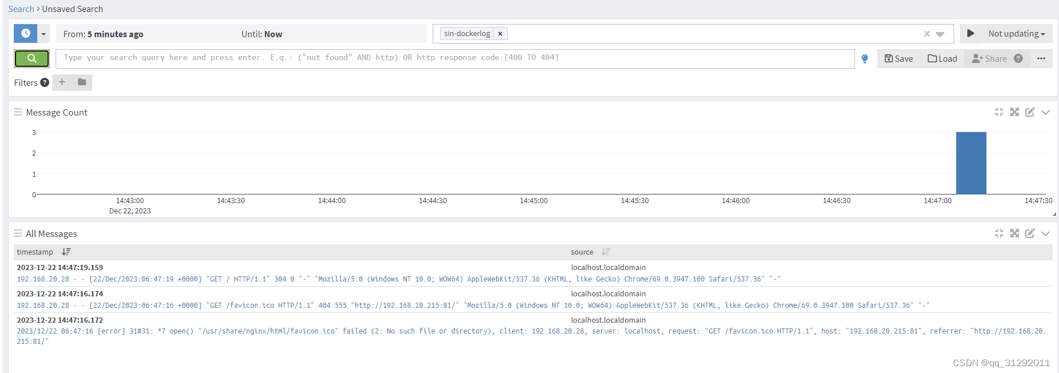Viewport: 1059px width, 373px height.
Task: Edit the All Messages widget
Action: coord(1030,233)
